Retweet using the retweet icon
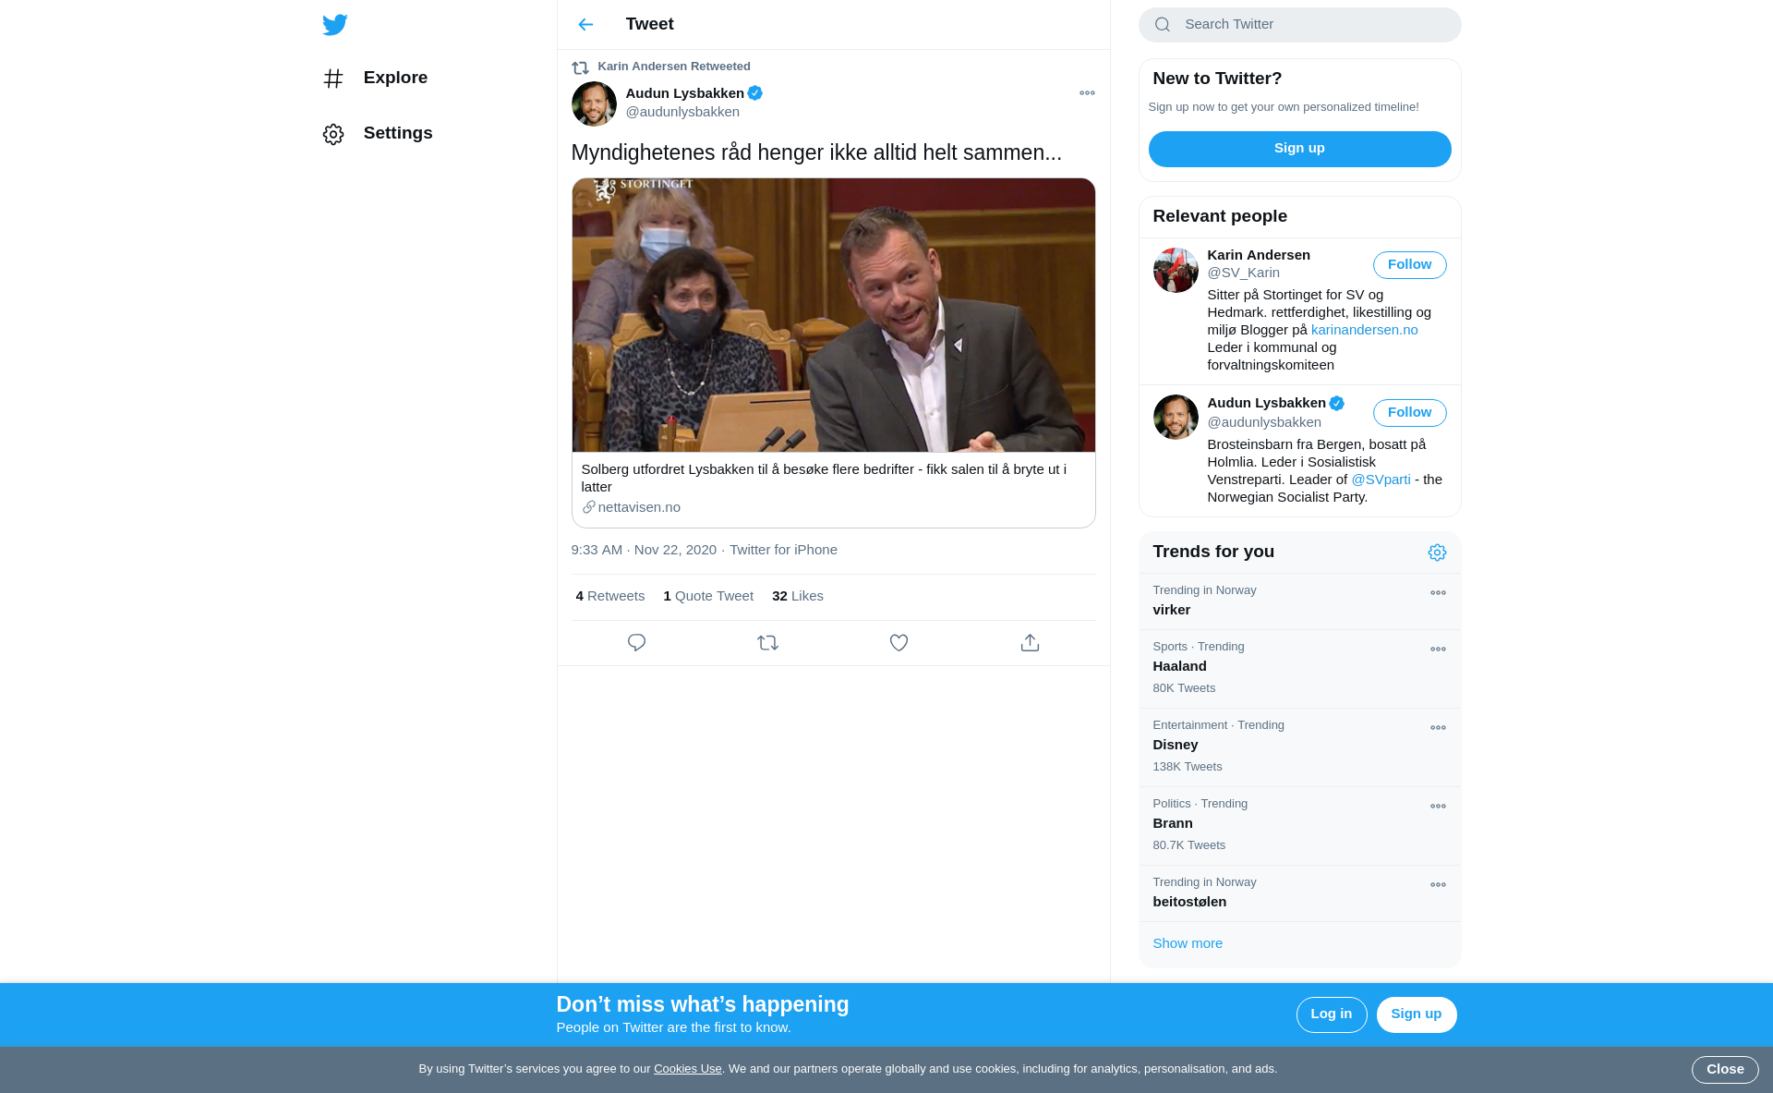Viewport: 1773px width, 1093px height. pyautogui.click(x=767, y=643)
